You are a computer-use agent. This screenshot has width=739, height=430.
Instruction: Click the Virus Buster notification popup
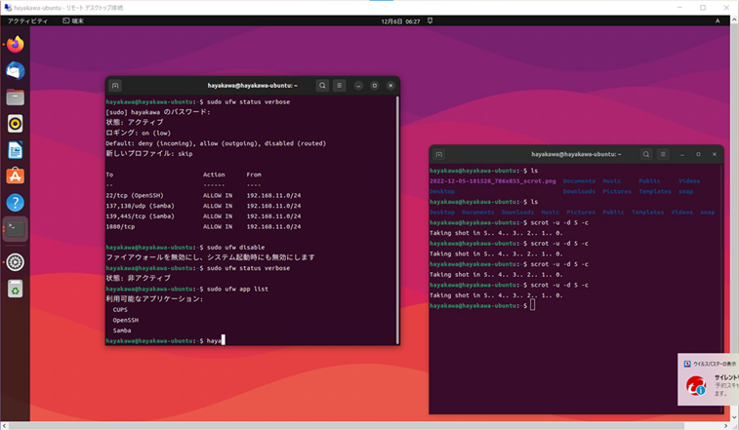pos(709,380)
